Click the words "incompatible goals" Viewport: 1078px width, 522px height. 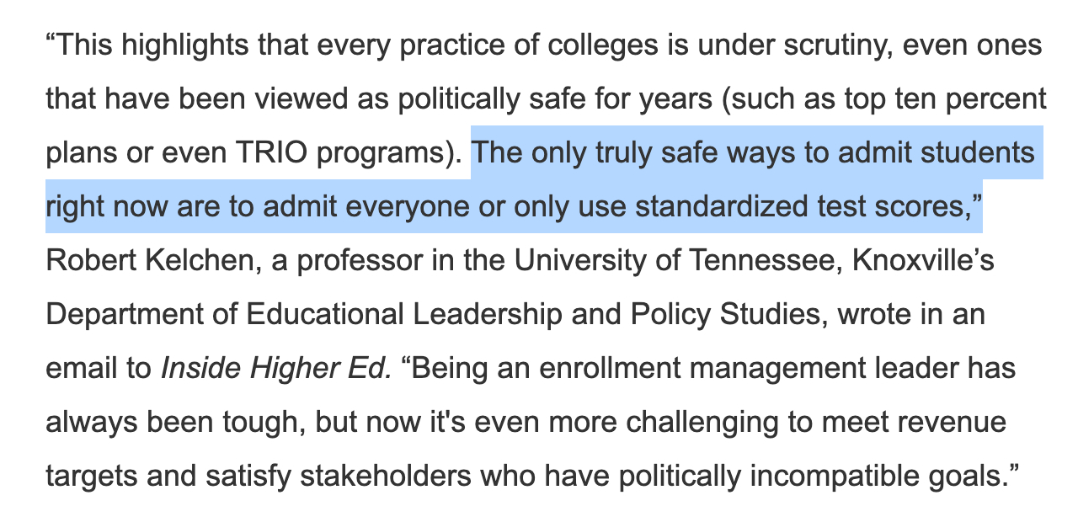tap(883, 477)
